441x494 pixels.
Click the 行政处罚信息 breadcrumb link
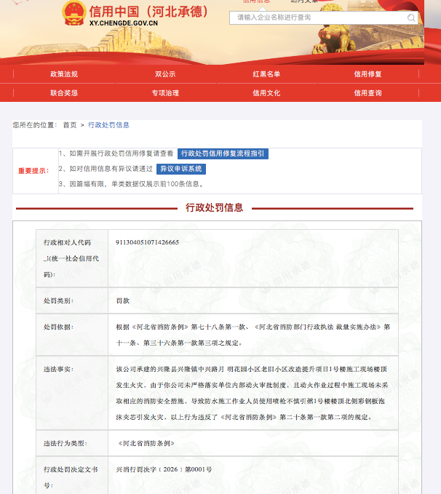108,125
